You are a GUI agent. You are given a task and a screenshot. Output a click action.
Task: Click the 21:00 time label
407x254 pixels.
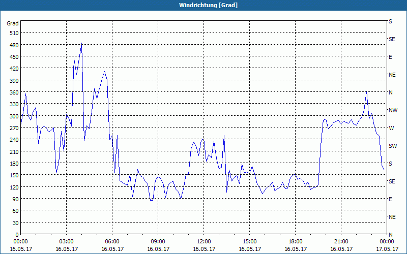click(x=341, y=242)
